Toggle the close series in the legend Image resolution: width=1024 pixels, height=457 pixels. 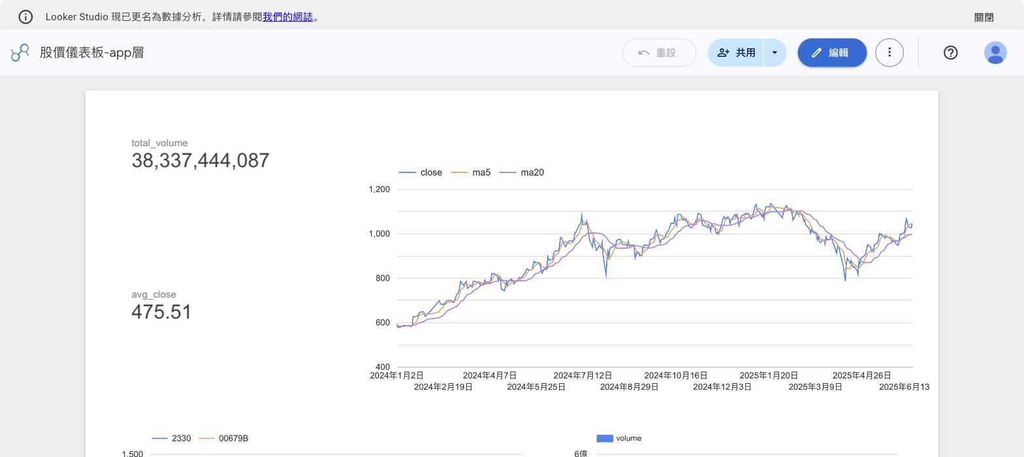coord(421,172)
